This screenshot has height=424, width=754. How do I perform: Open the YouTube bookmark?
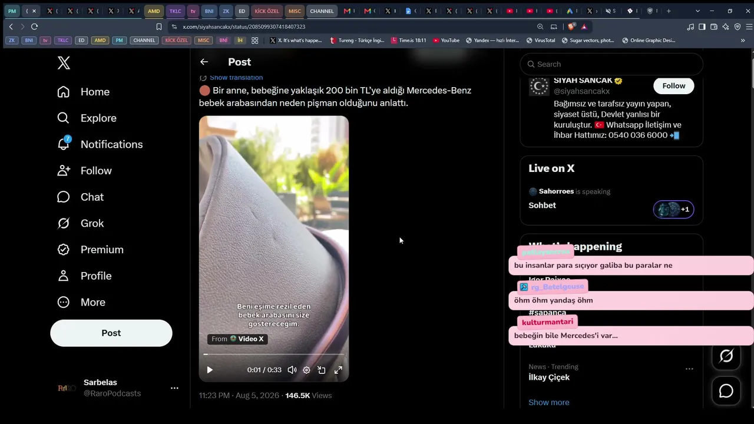tap(446, 41)
